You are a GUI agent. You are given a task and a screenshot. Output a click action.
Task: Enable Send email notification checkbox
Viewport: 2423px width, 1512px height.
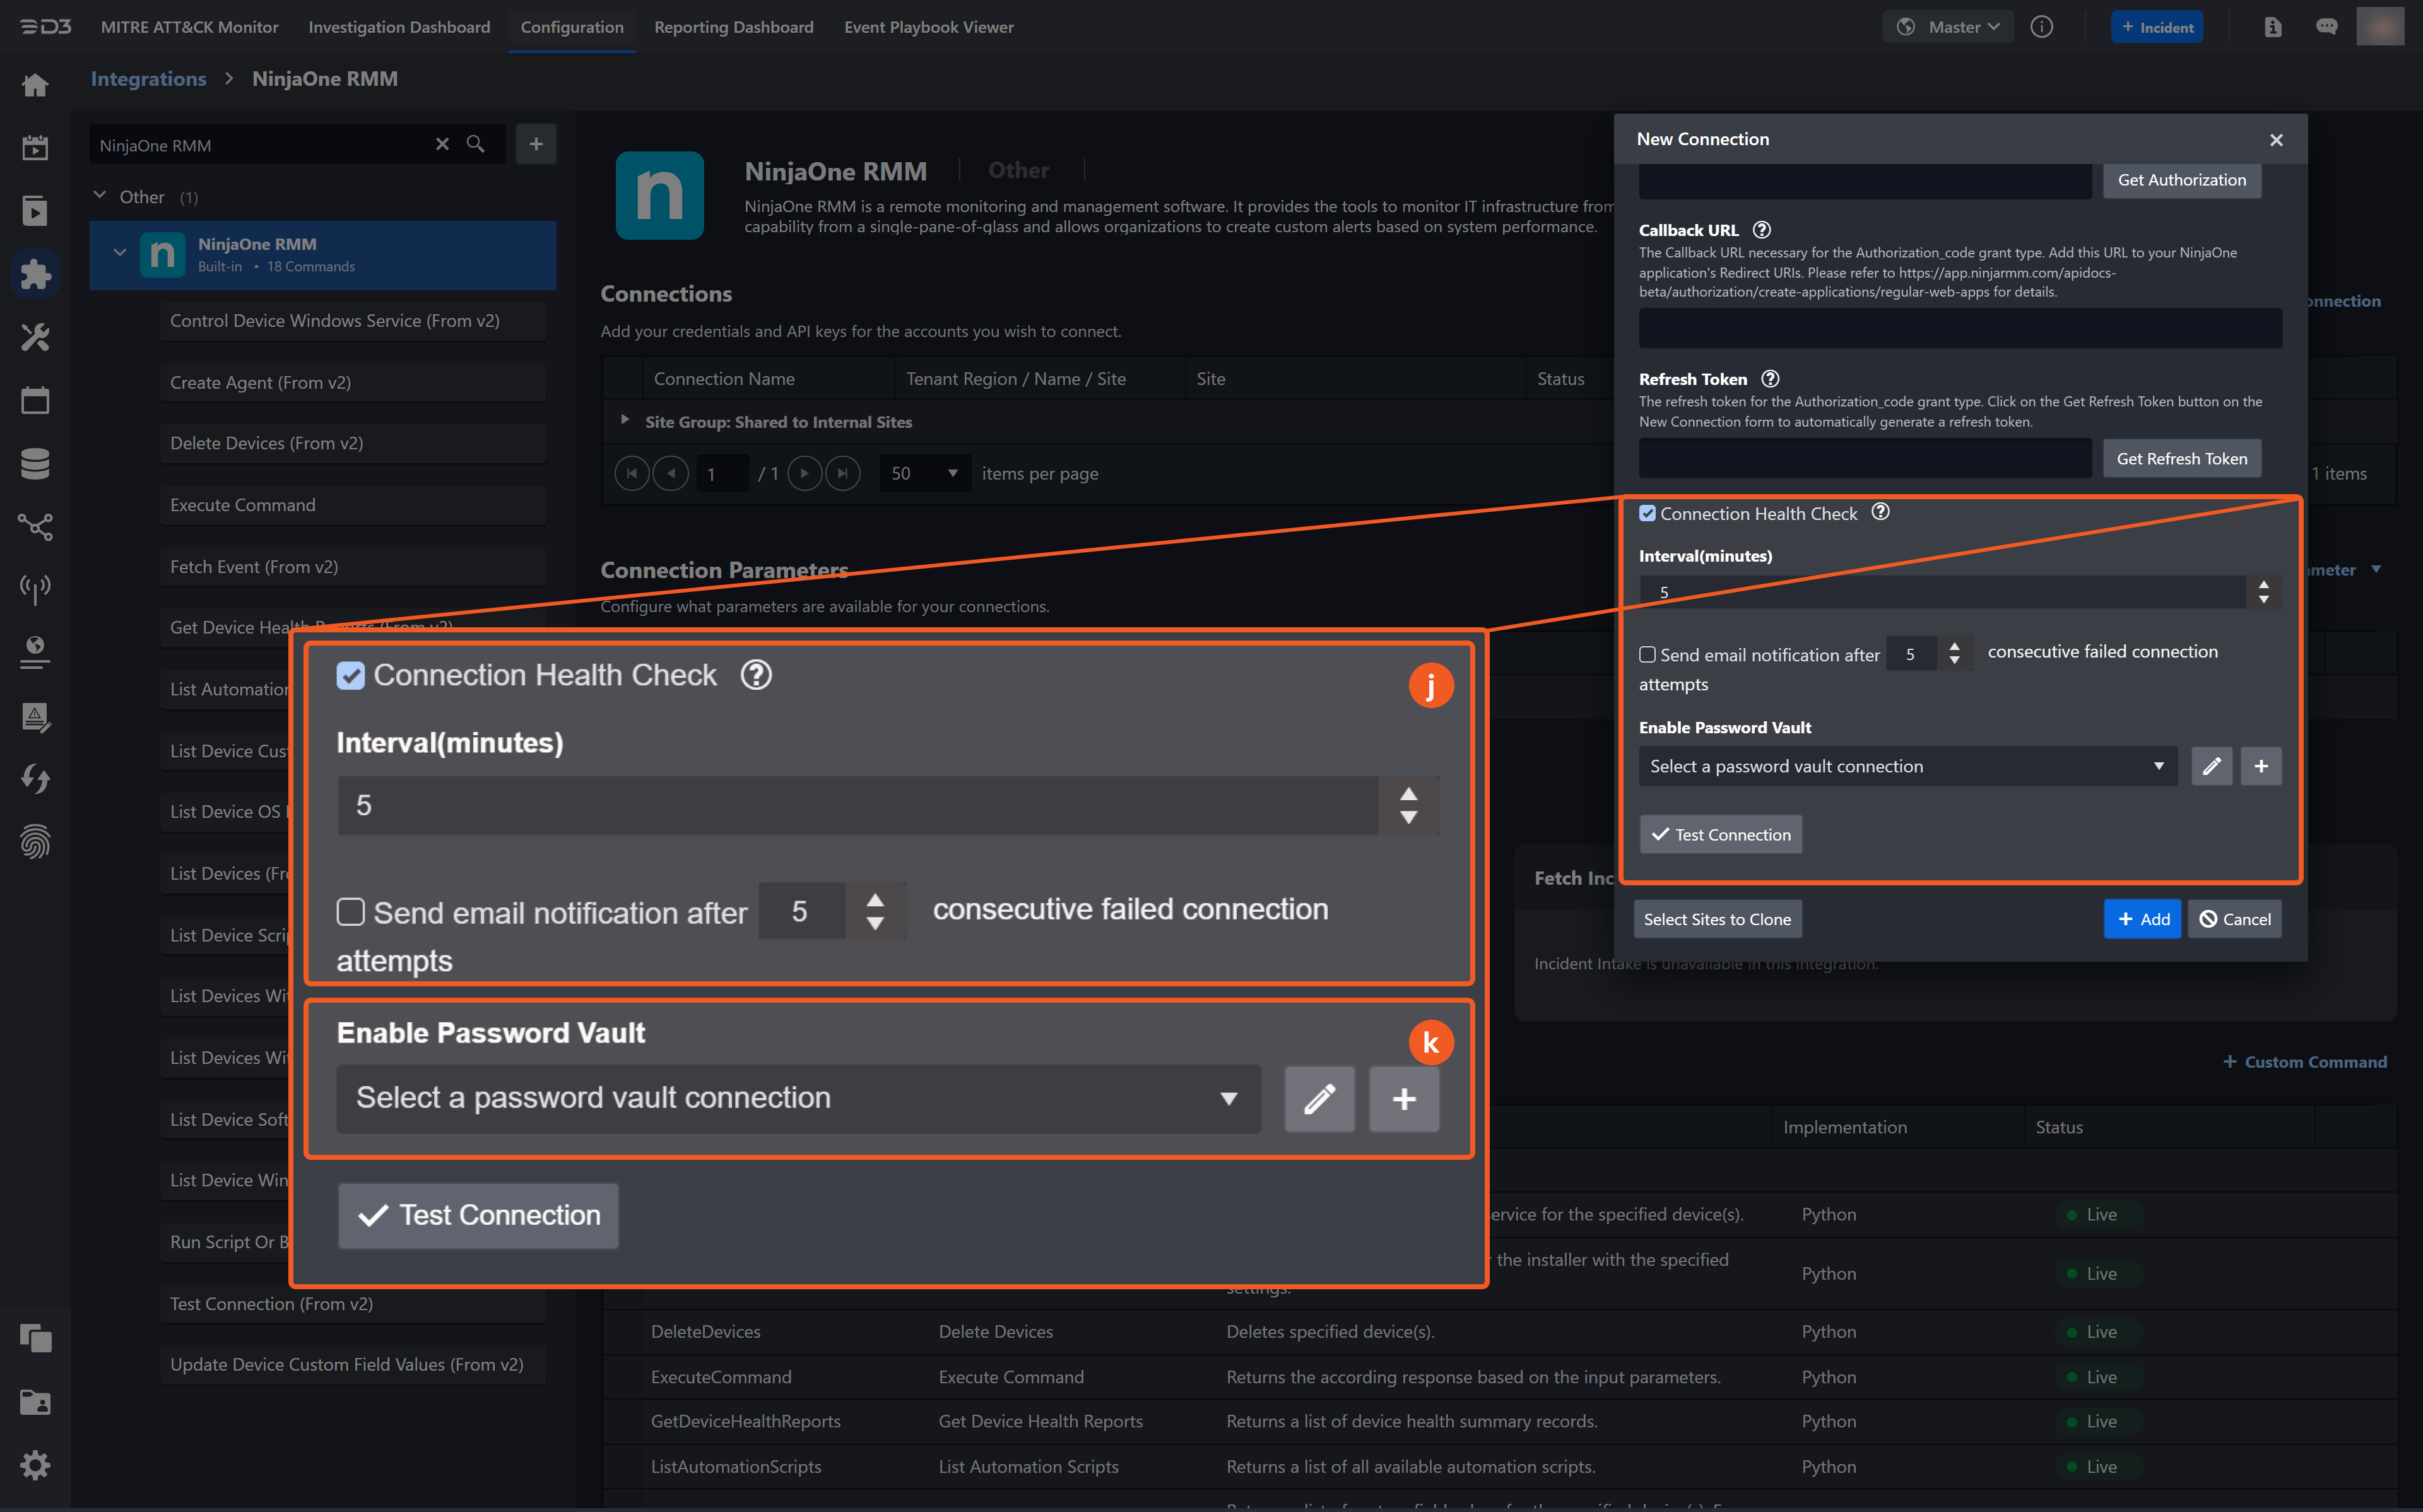1648,655
